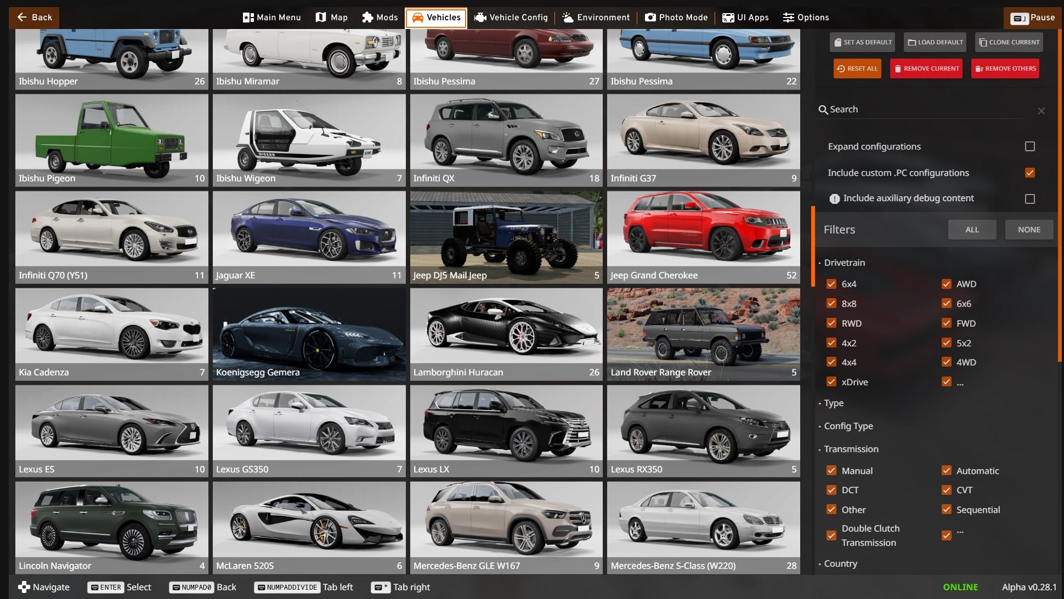This screenshot has height=599, width=1064.
Task: Click the Vehicle Config engine icon
Action: 480,18
